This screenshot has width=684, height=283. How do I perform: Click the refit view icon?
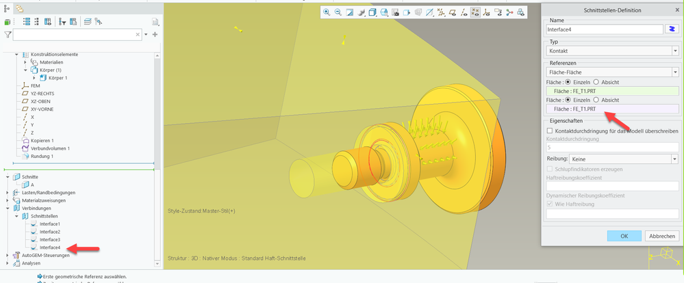pos(349,12)
